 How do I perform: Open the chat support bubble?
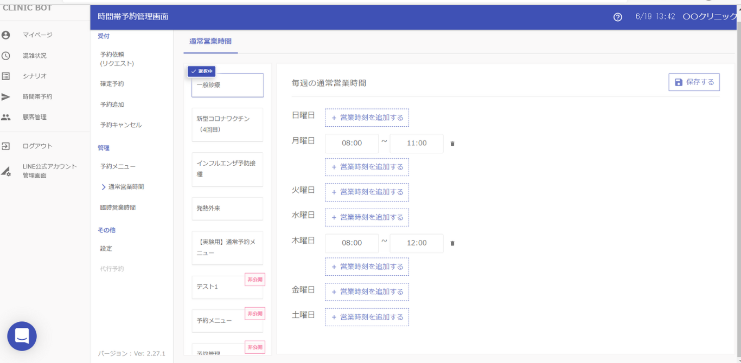pos(22,336)
